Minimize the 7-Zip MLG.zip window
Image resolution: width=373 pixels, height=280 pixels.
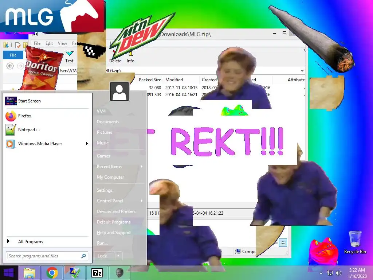[x=275, y=33]
